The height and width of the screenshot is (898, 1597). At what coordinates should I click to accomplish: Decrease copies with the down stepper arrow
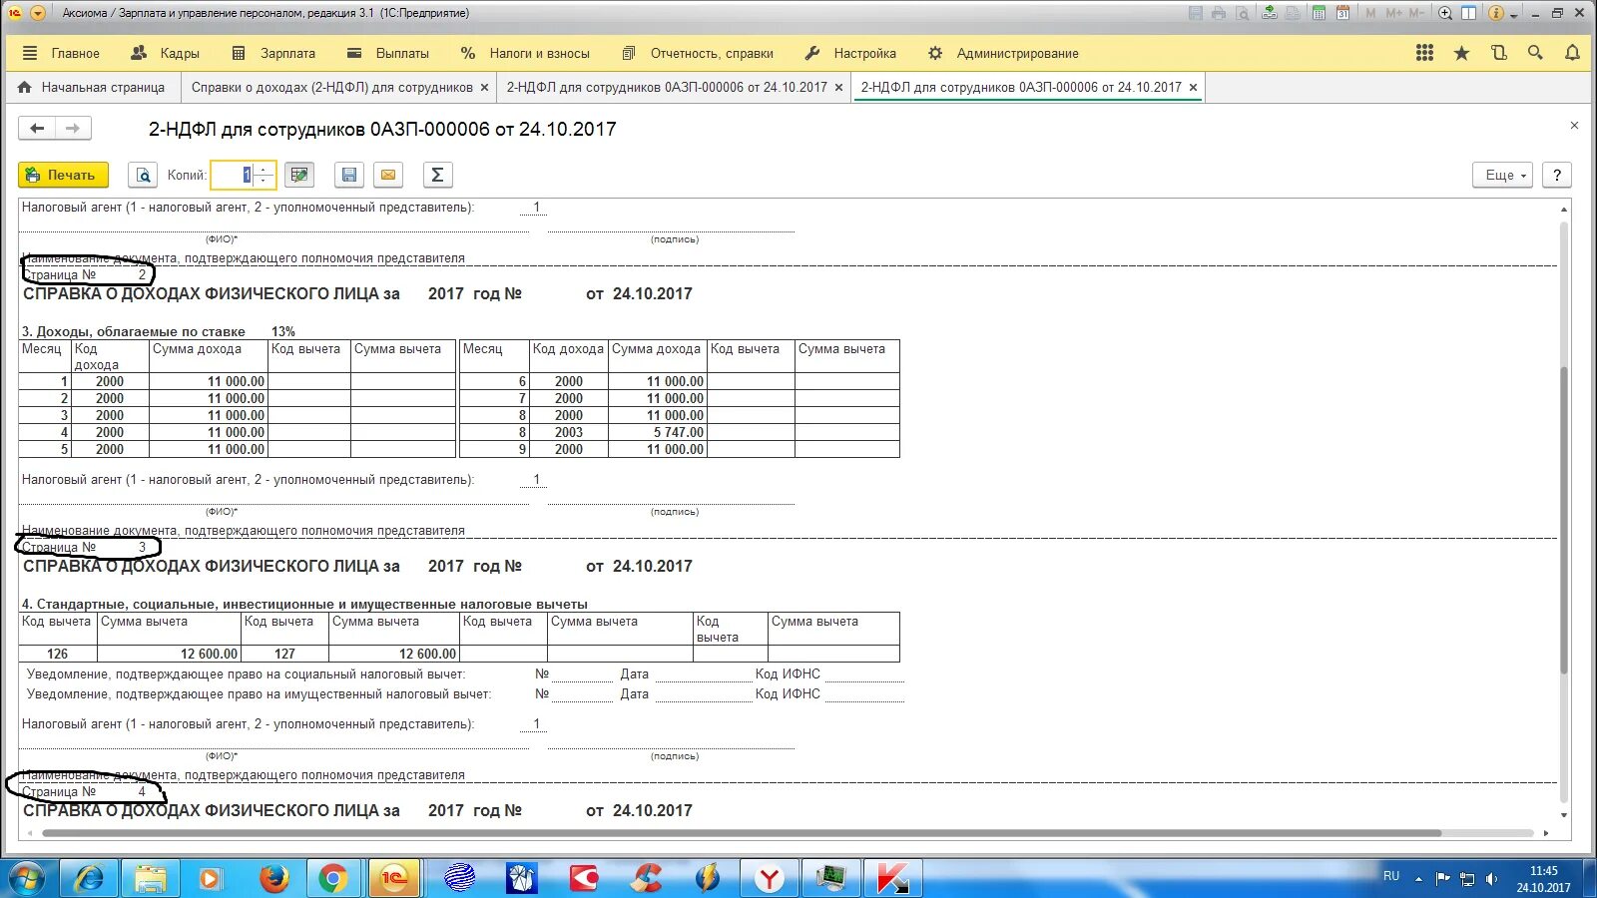pyautogui.click(x=265, y=182)
